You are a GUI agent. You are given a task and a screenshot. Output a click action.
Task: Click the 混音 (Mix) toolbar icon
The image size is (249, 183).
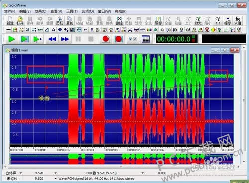[x=99, y=21]
